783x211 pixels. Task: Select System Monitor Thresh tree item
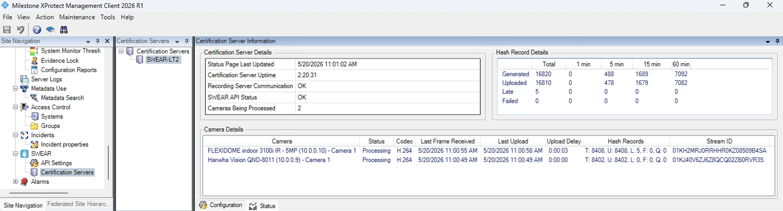(x=70, y=51)
